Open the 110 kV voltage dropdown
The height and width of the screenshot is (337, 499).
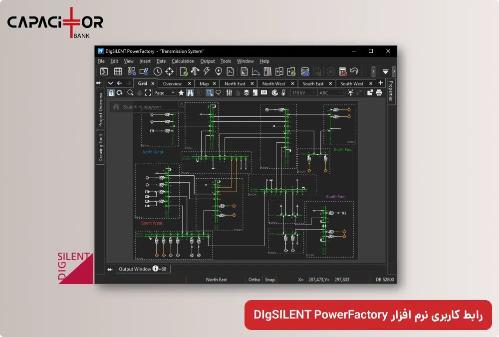303,93
